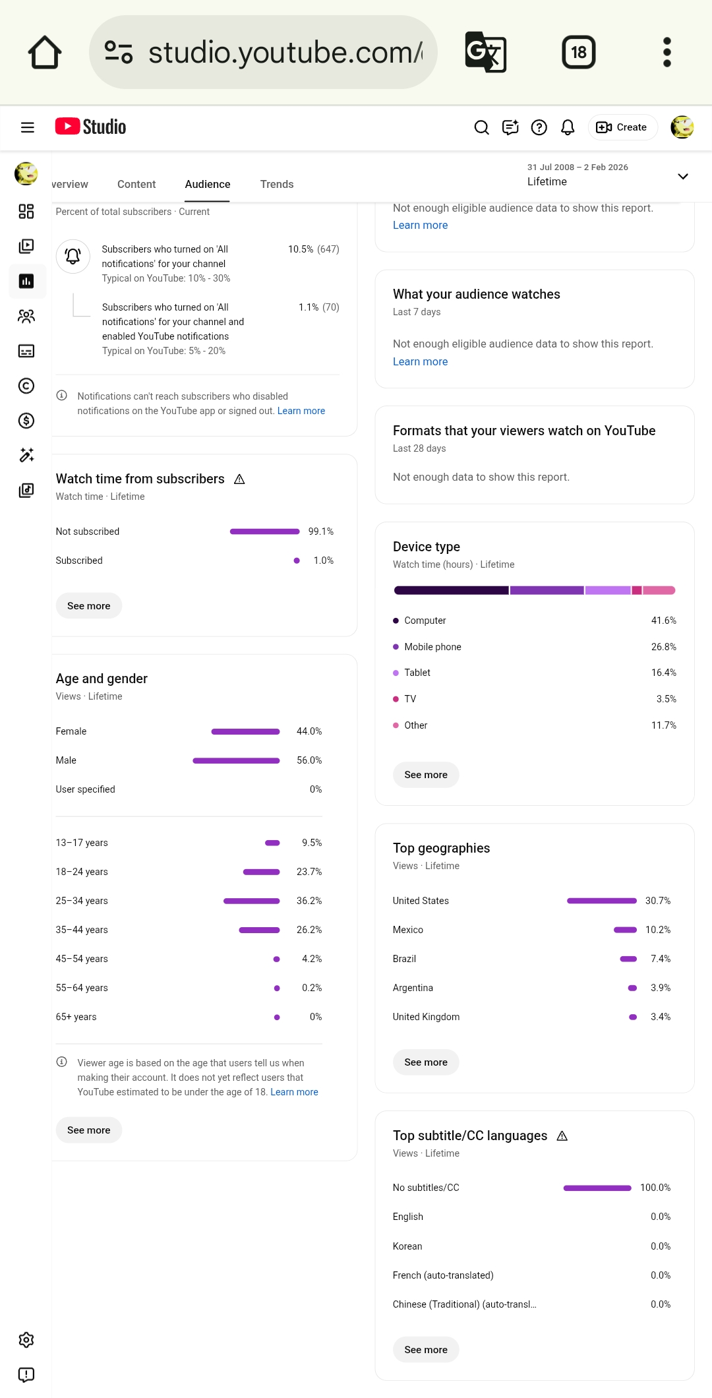Open the Community sidebar icon
Viewport: 712px width, 1398px height.
click(26, 316)
